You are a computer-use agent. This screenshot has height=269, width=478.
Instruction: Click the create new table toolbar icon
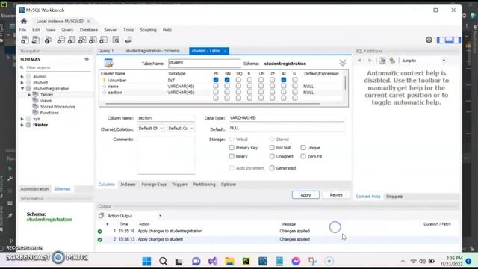pyautogui.click(x=72, y=40)
